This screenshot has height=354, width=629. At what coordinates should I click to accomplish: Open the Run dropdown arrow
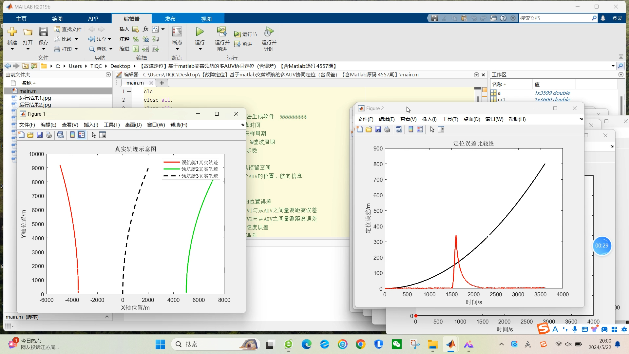(200, 49)
